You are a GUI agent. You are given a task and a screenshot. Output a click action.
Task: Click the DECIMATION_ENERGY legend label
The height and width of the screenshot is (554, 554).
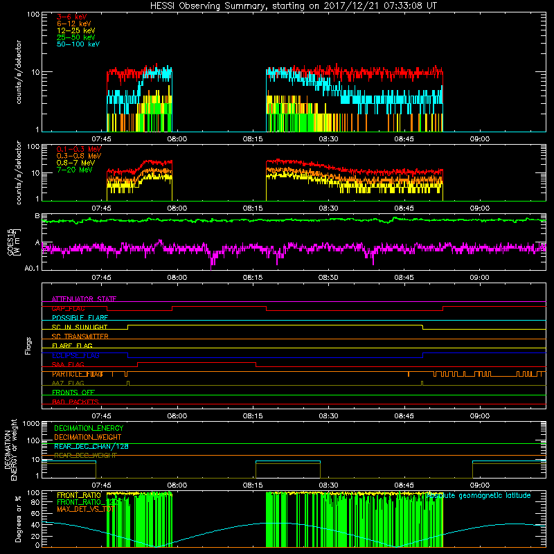point(89,428)
